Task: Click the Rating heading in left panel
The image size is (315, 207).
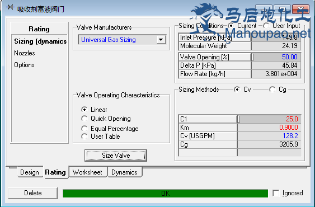Action: point(39,29)
